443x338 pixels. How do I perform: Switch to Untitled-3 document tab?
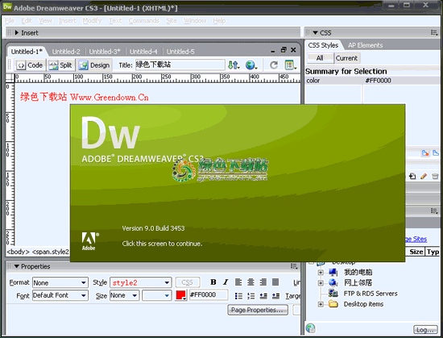pyautogui.click(x=105, y=52)
